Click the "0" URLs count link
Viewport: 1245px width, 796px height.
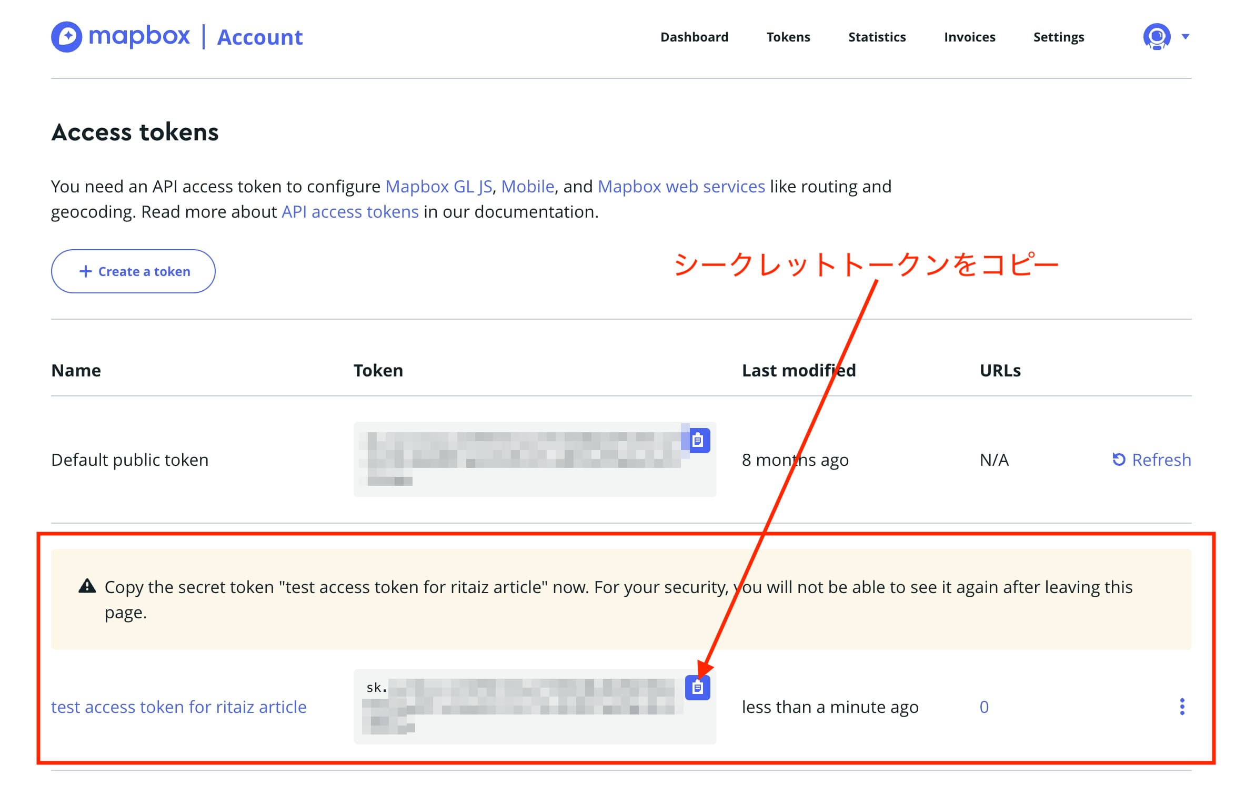pos(984,707)
